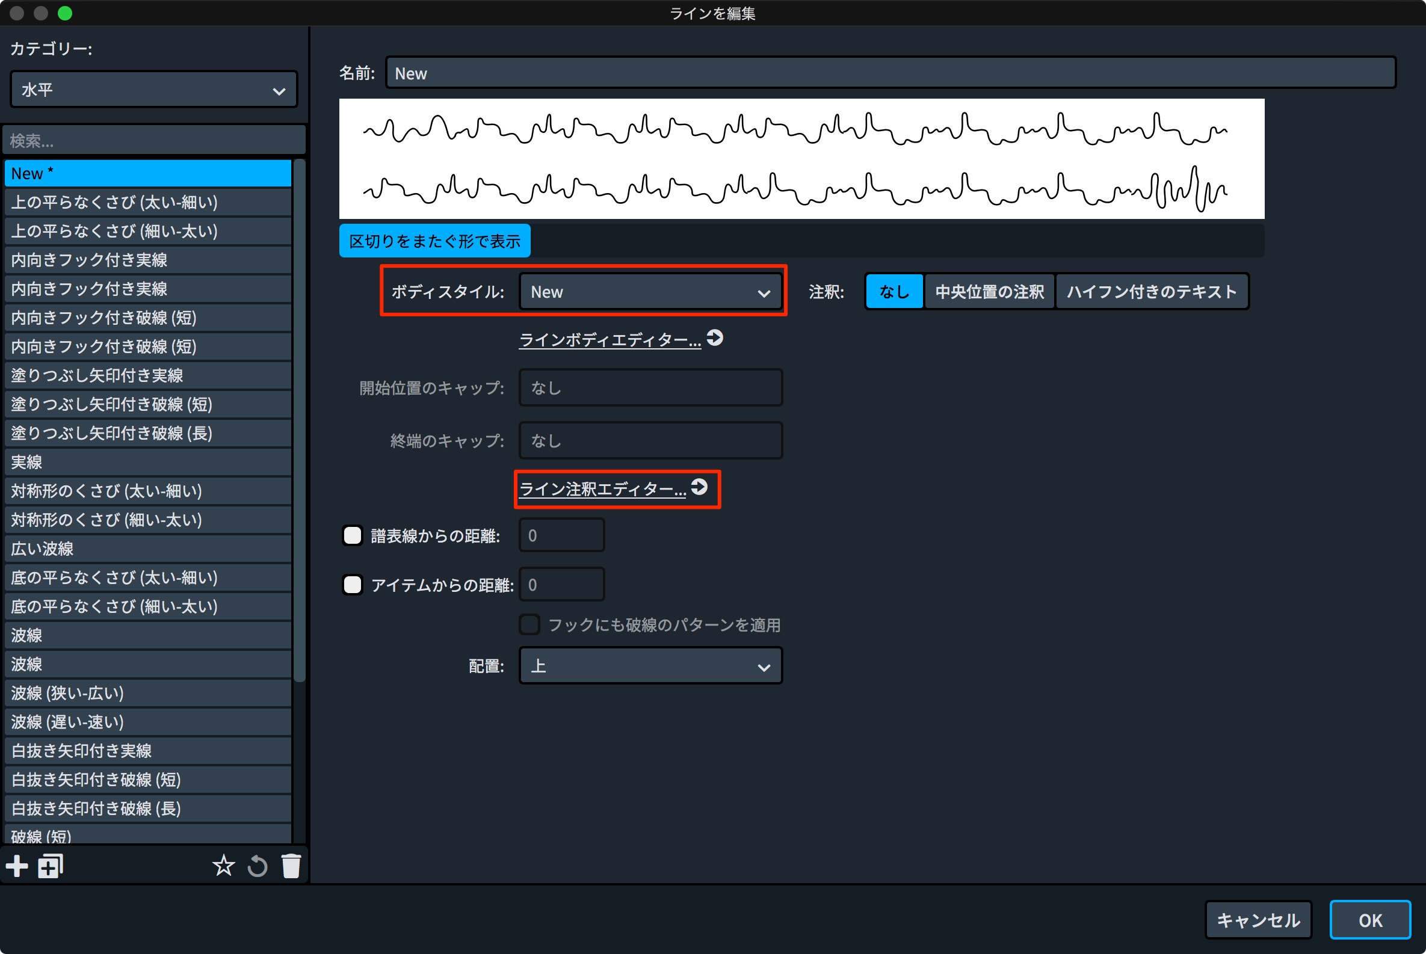1426x954 pixels.
Task: Toggle フックにも破線のパターンを適用 checkbox
Action: (x=529, y=625)
